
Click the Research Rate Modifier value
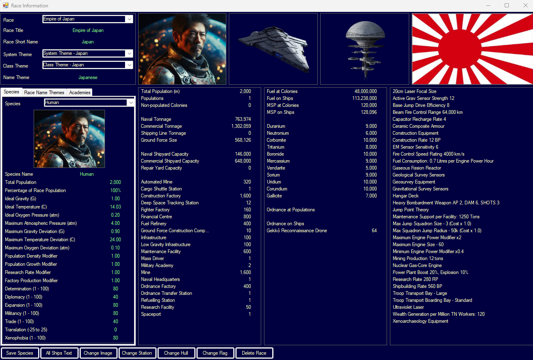pos(116,272)
